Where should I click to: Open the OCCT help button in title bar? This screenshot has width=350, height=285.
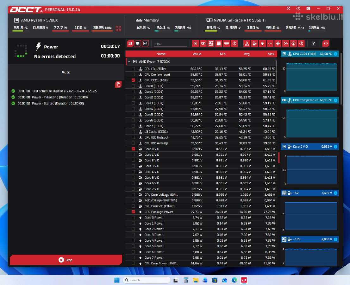click(x=298, y=9)
